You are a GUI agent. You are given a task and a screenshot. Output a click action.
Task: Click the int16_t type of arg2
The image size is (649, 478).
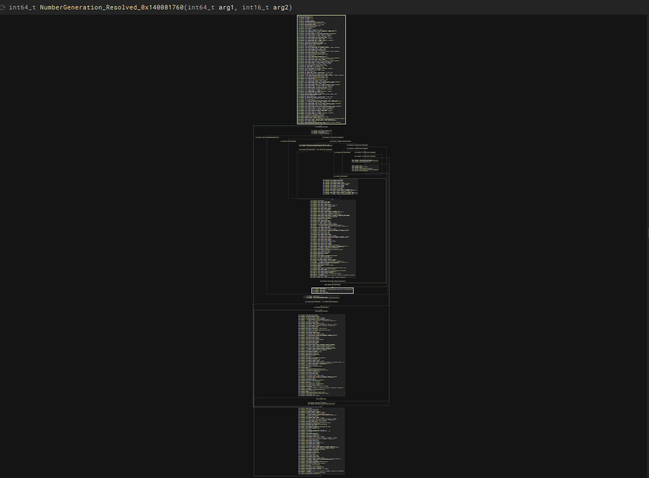coord(255,7)
